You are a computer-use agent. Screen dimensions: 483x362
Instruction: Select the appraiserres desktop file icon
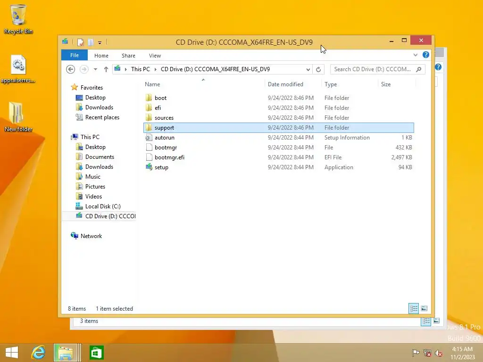pos(18,69)
